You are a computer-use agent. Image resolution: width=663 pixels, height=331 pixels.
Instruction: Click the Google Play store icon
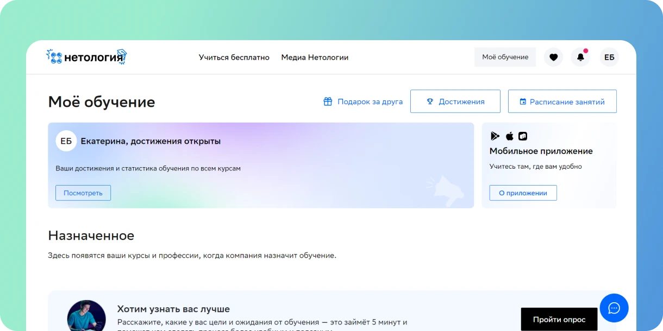pyautogui.click(x=495, y=136)
